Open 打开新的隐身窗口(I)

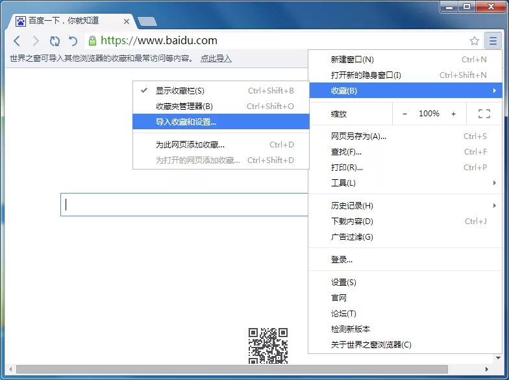(406, 75)
